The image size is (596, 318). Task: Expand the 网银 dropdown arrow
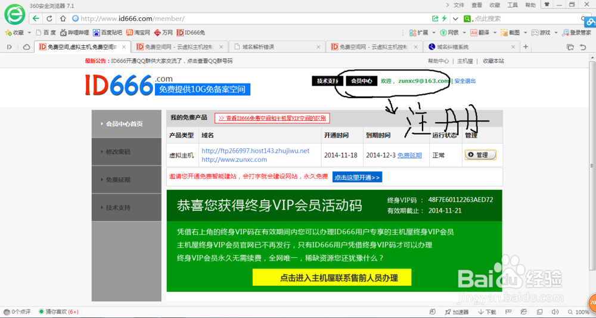click(464, 33)
